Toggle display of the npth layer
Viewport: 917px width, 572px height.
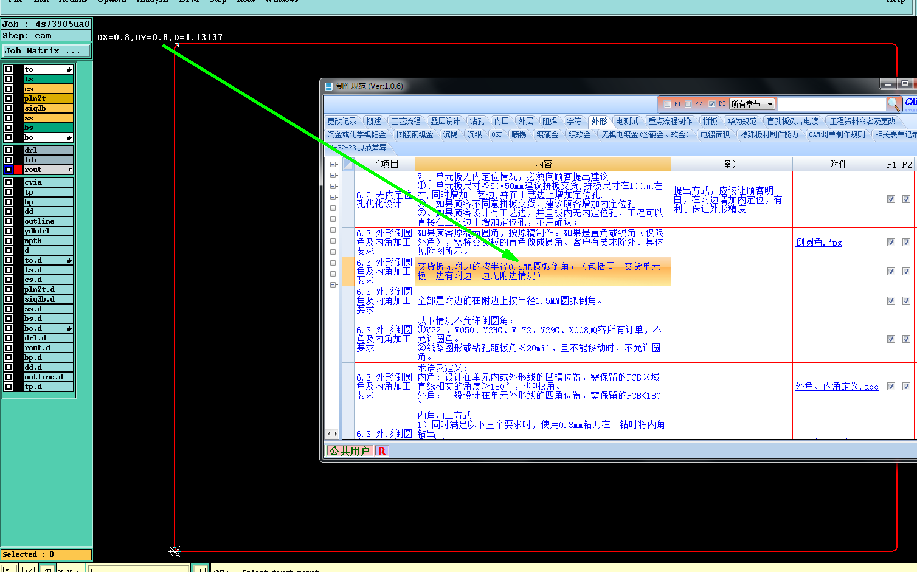(x=9, y=241)
